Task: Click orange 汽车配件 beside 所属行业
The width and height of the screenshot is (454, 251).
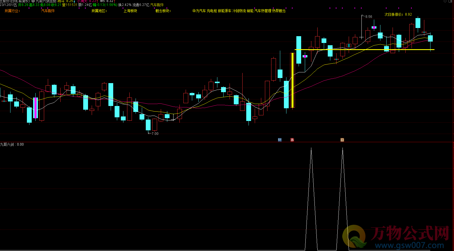Action: point(48,11)
